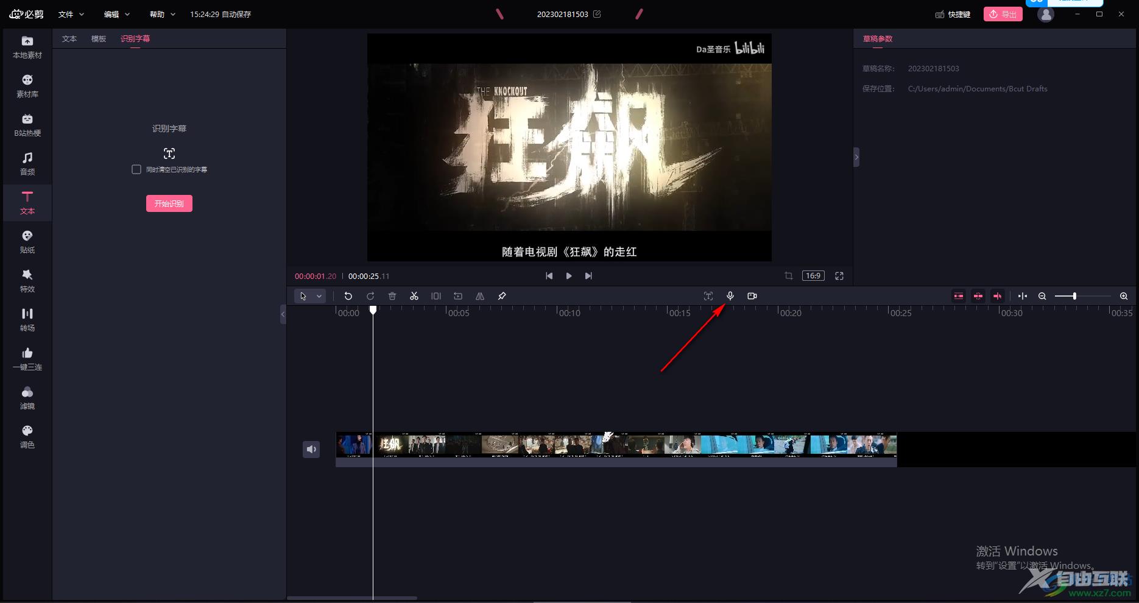This screenshot has width=1139, height=603.
Task: Jump to previous frame
Action: pyautogui.click(x=549, y=276)
